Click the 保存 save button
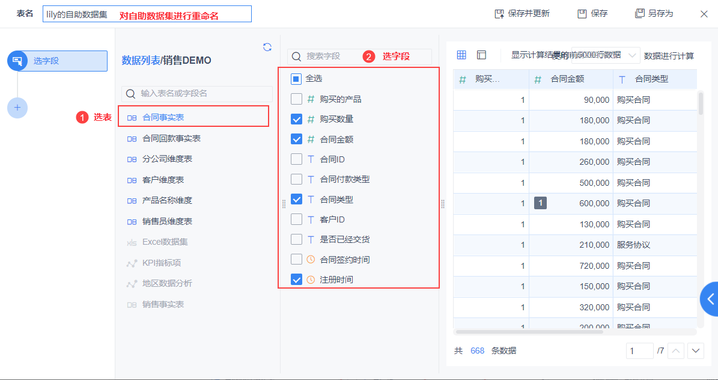The image size is (718, 380). (592, 14)
